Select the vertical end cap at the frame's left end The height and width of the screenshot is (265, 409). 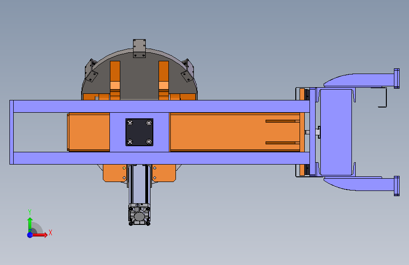click(x=11, y=132)
